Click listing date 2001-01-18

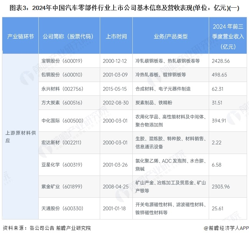(114, 208)
